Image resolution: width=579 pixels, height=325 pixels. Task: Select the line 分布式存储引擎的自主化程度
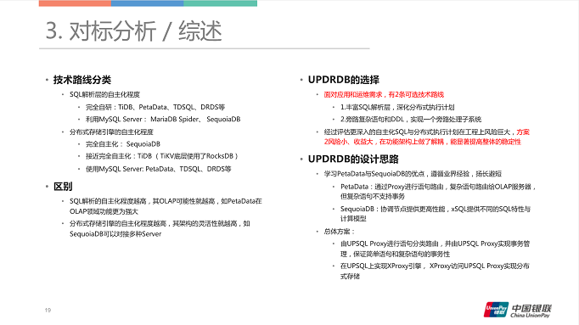(111, 132)
